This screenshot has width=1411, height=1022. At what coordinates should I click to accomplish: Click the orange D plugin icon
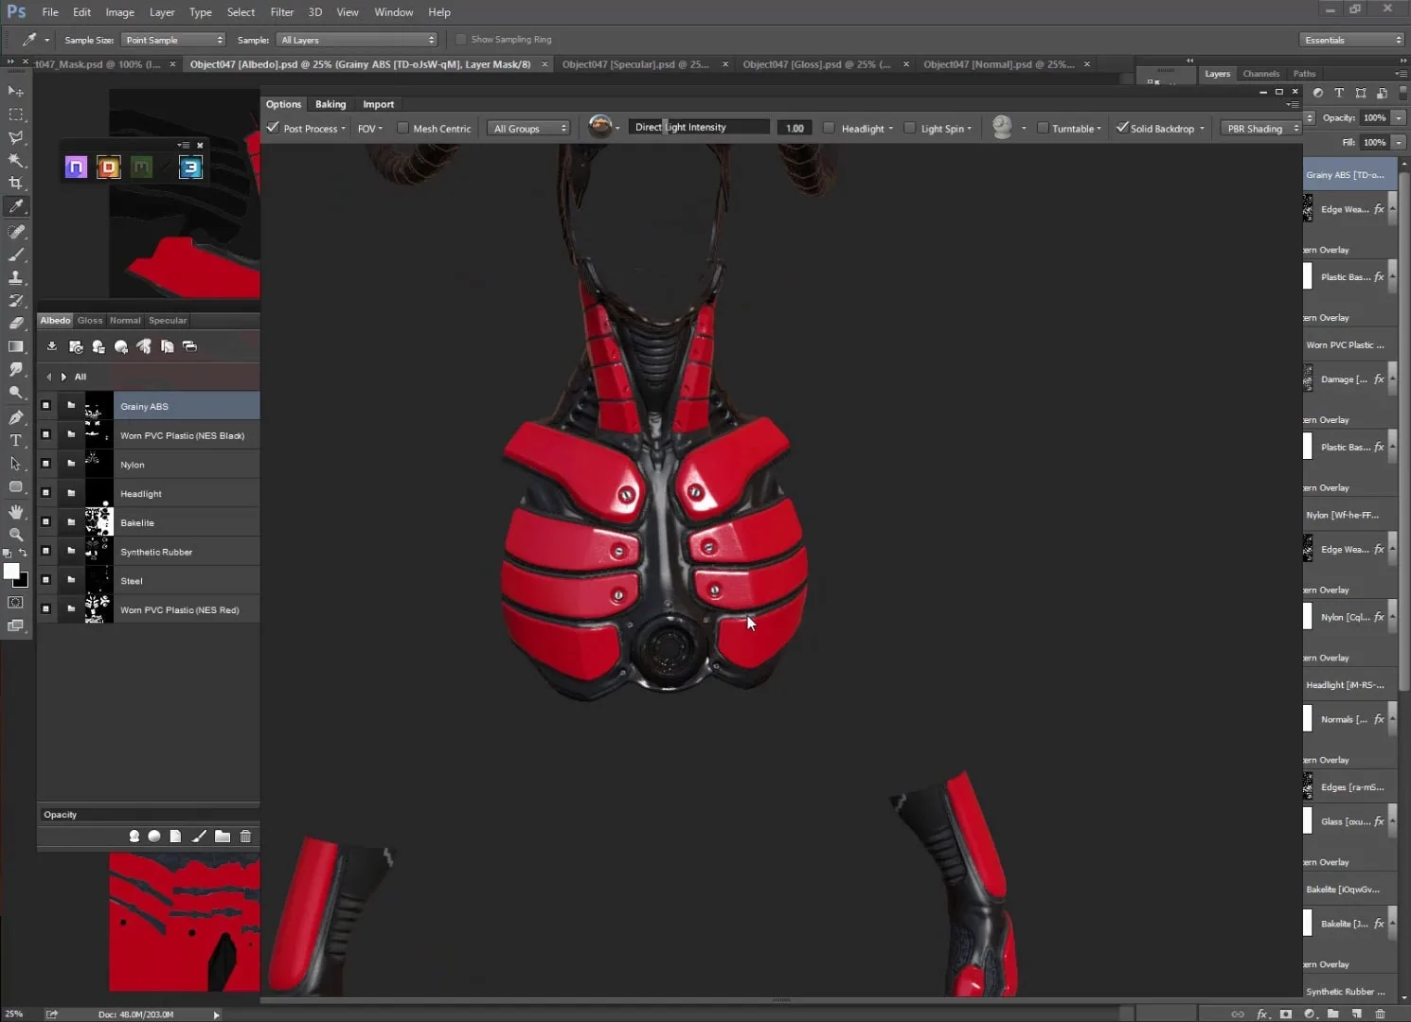coord(109,167)
